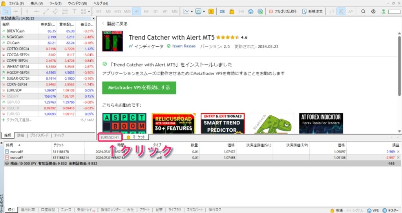Select the trendline drawing tool
The image size is (402, 213).
click(x=46, y=11)
